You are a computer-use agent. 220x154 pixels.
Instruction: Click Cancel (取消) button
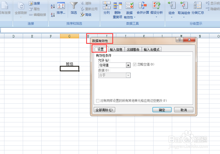[x=184, y=110]
